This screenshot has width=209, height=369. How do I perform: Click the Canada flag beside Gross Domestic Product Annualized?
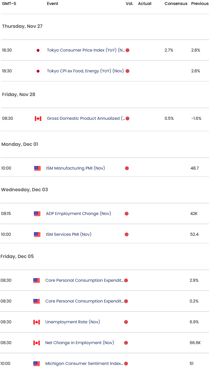38,119
